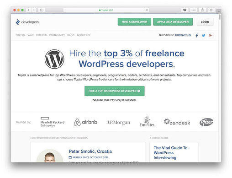The height and width of the screenshot is (178, 232).
Task: Click the Toptal LLC address bar
Action: click(106, 10)
